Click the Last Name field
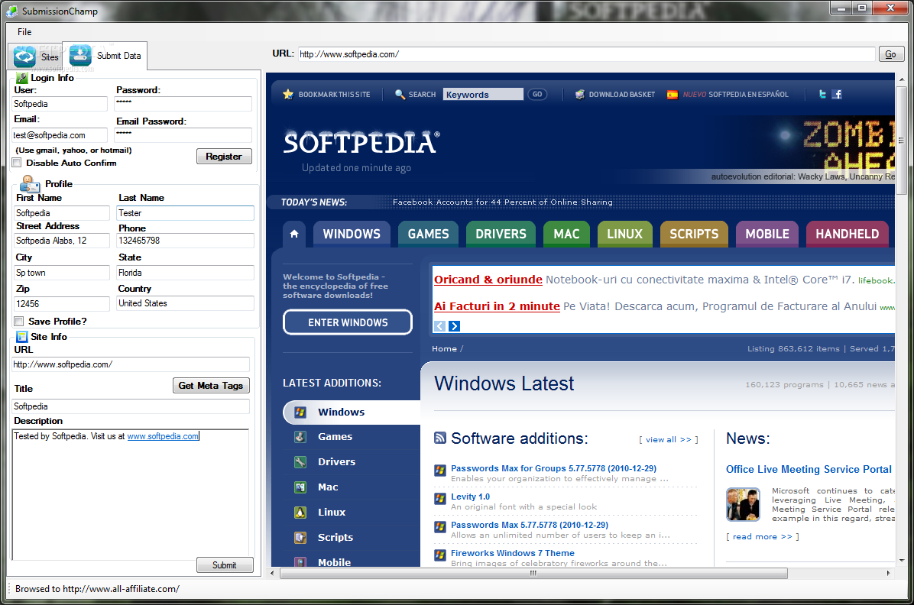The image size is (914, 605). (x=186, y=213)
